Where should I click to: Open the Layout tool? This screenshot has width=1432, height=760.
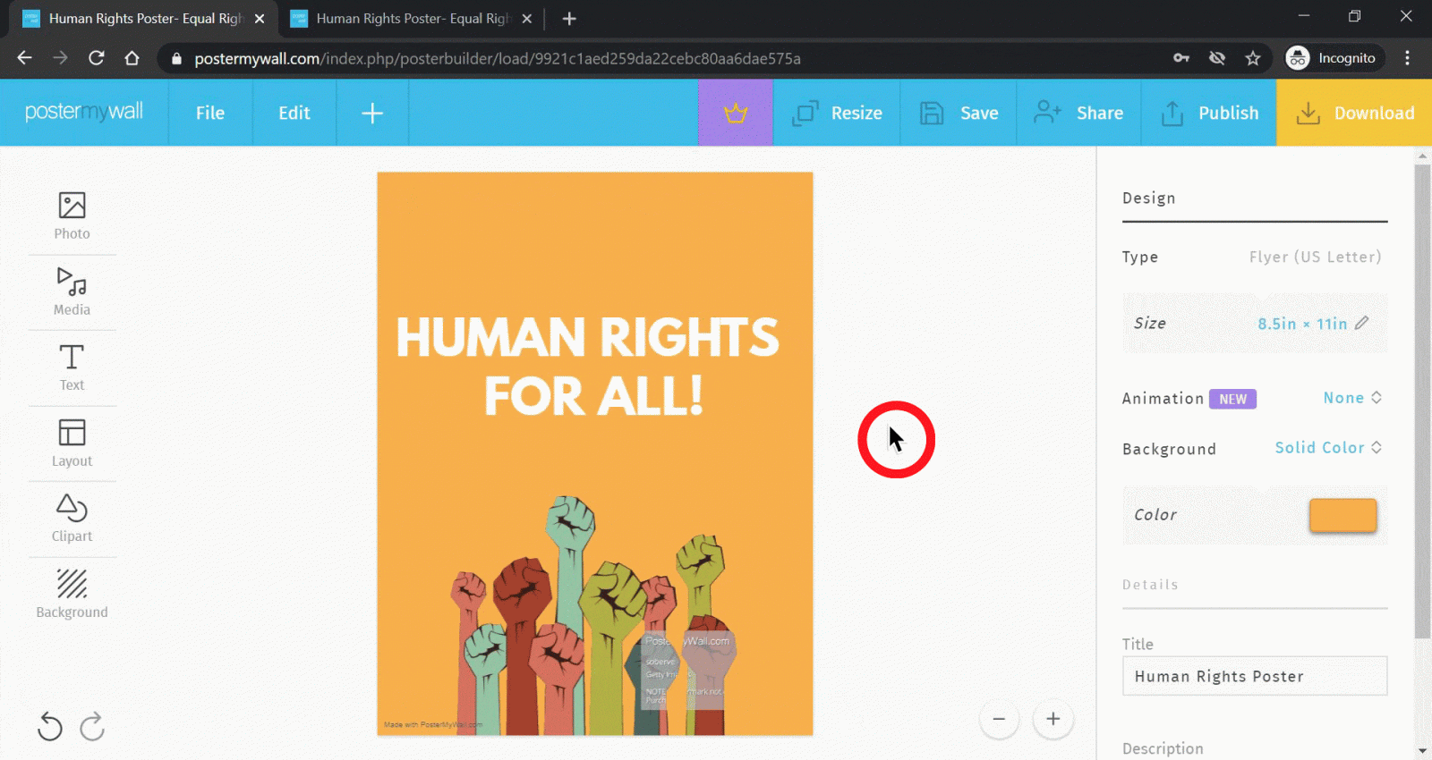72,443
